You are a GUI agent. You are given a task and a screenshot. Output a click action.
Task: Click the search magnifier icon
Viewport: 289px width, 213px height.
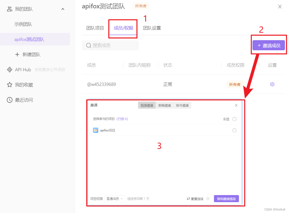pos(89,45)
